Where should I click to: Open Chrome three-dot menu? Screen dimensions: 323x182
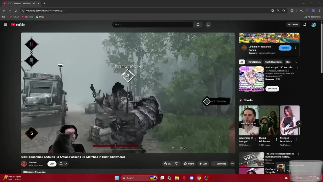coord(319,11)
